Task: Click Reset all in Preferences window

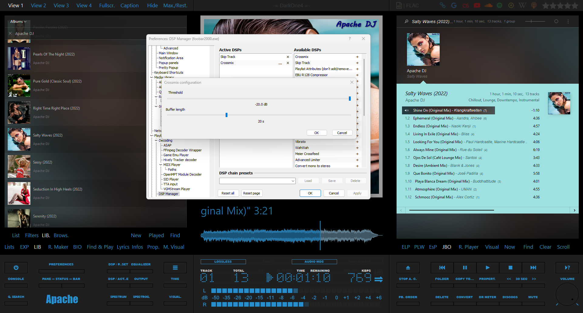Action: point(228,193)
